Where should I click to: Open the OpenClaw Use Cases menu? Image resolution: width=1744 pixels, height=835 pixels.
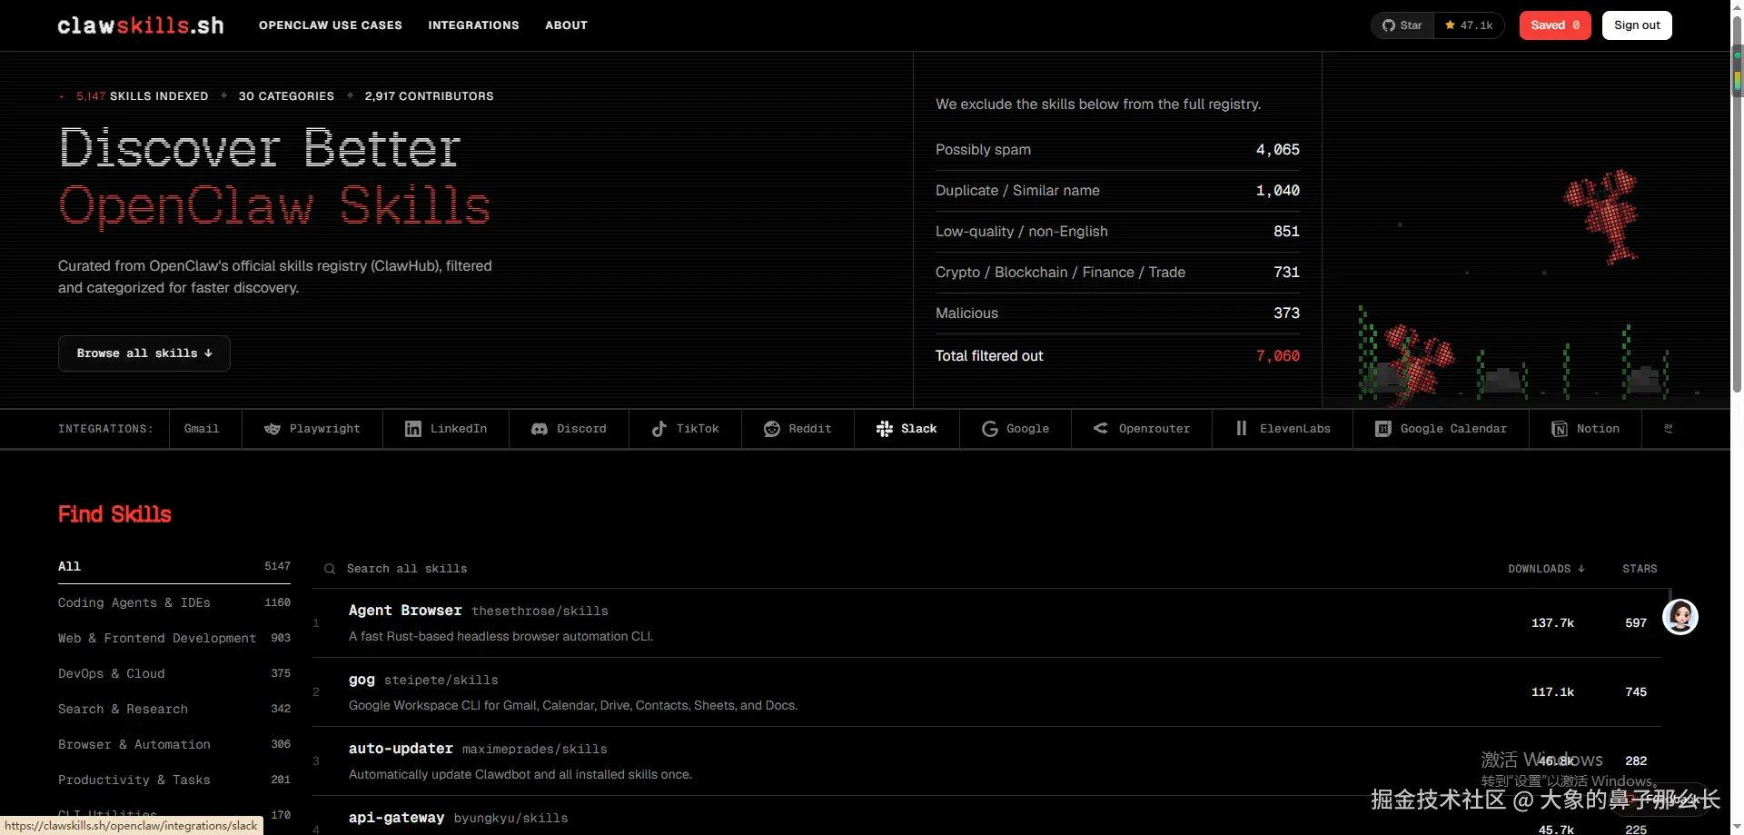coord(330,25)
